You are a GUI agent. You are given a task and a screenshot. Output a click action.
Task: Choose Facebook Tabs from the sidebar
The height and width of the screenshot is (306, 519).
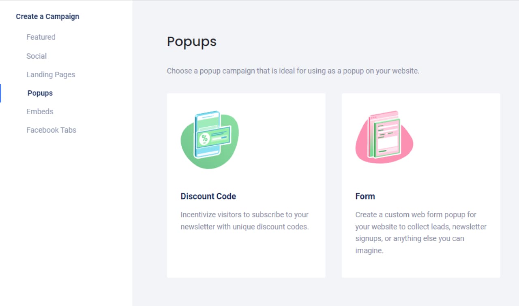51,130
